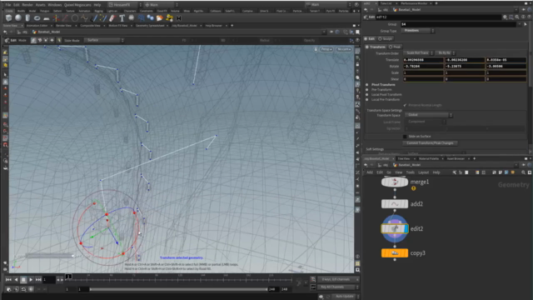The height and width of the screenshot is (300, 533).
Task: Click the Group selection arrow button
Action: tap(526, 24)
